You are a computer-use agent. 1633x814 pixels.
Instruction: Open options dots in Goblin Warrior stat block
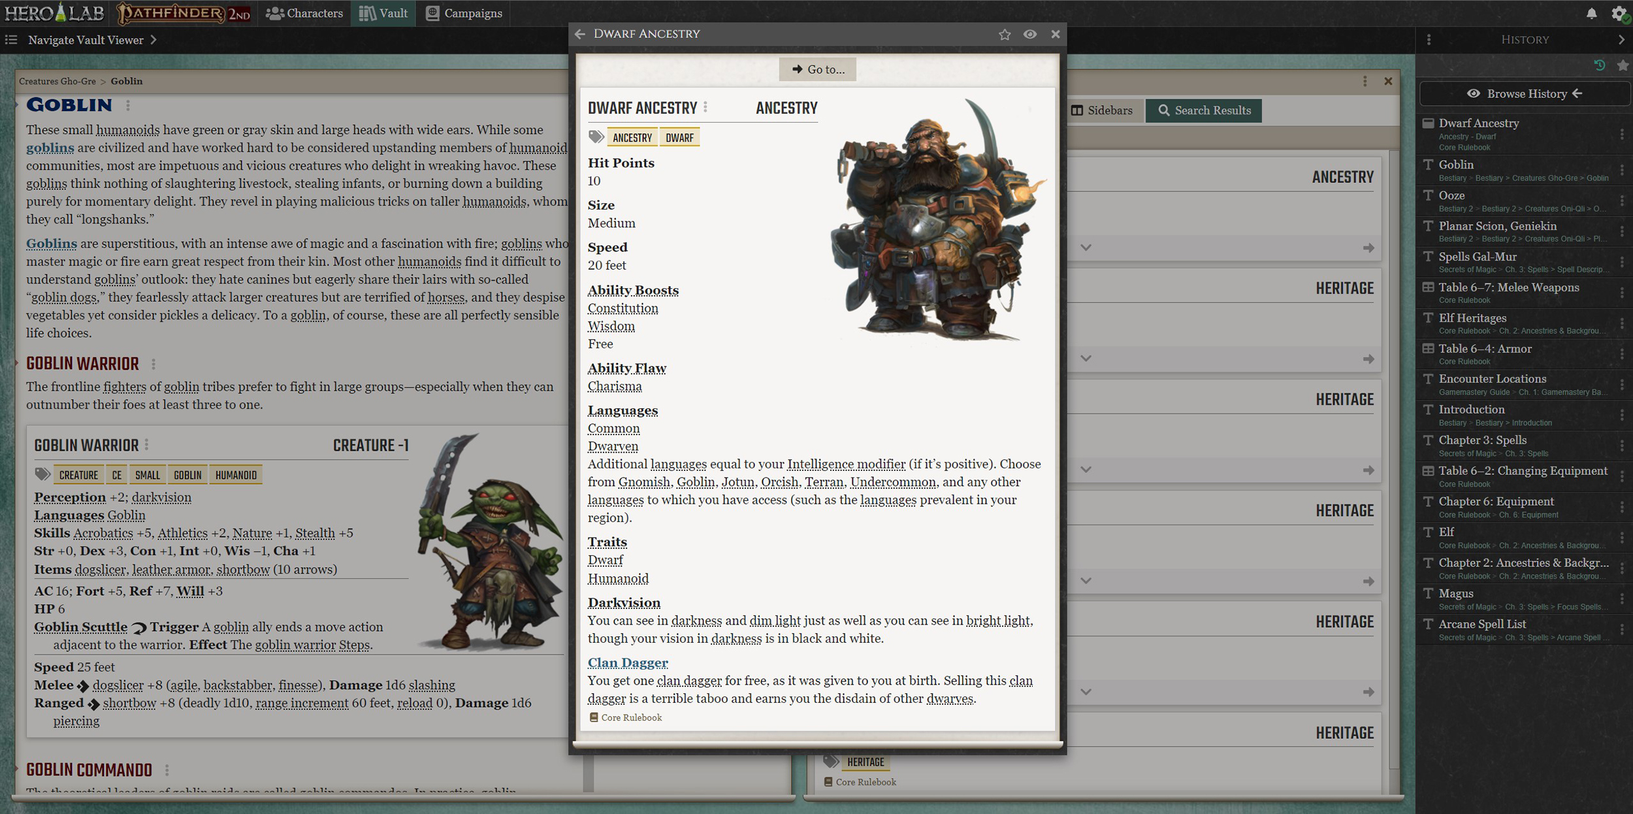pyautogui.click(x=146, y=445)
